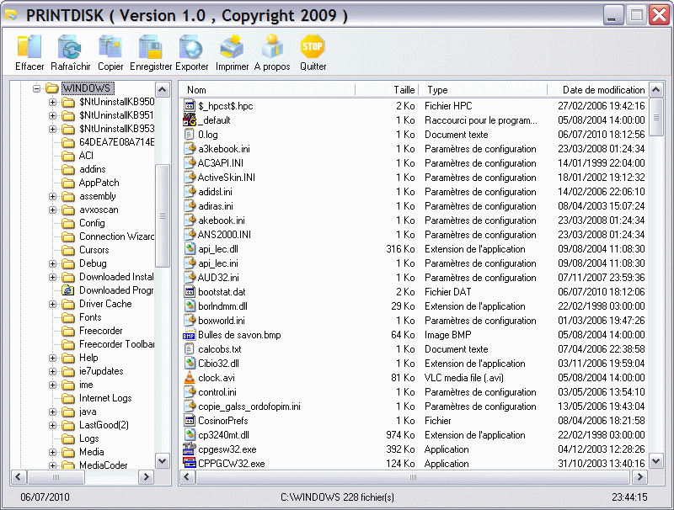Sort by the Taille column header
Screen dimensions: 674x510
click(x=387, y=90)
